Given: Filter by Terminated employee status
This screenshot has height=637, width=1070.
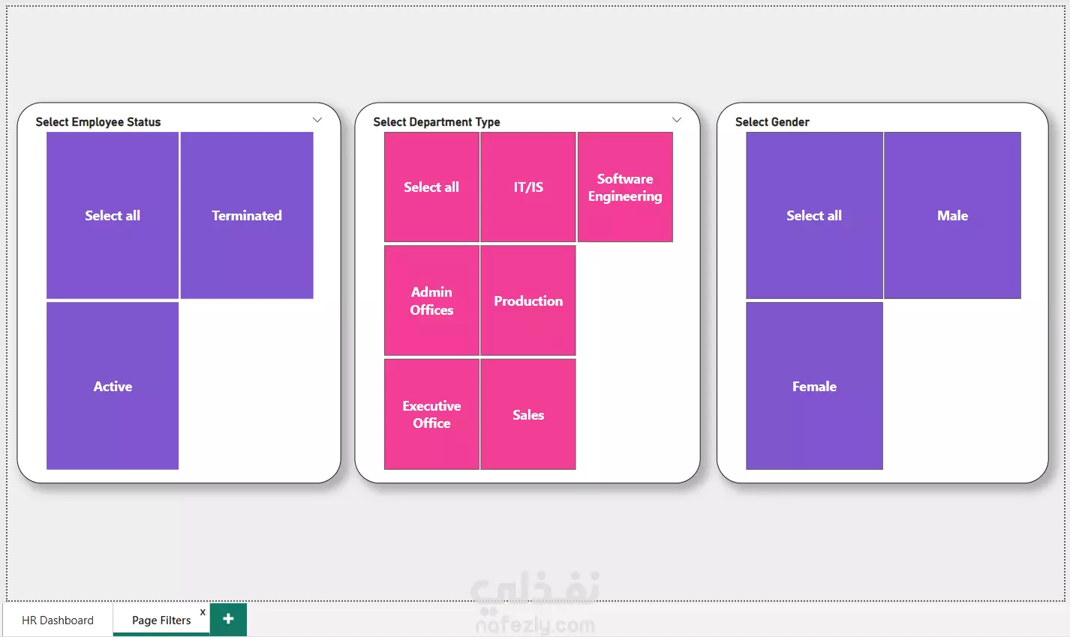Looking at the screenshot, I should (247, 216).
